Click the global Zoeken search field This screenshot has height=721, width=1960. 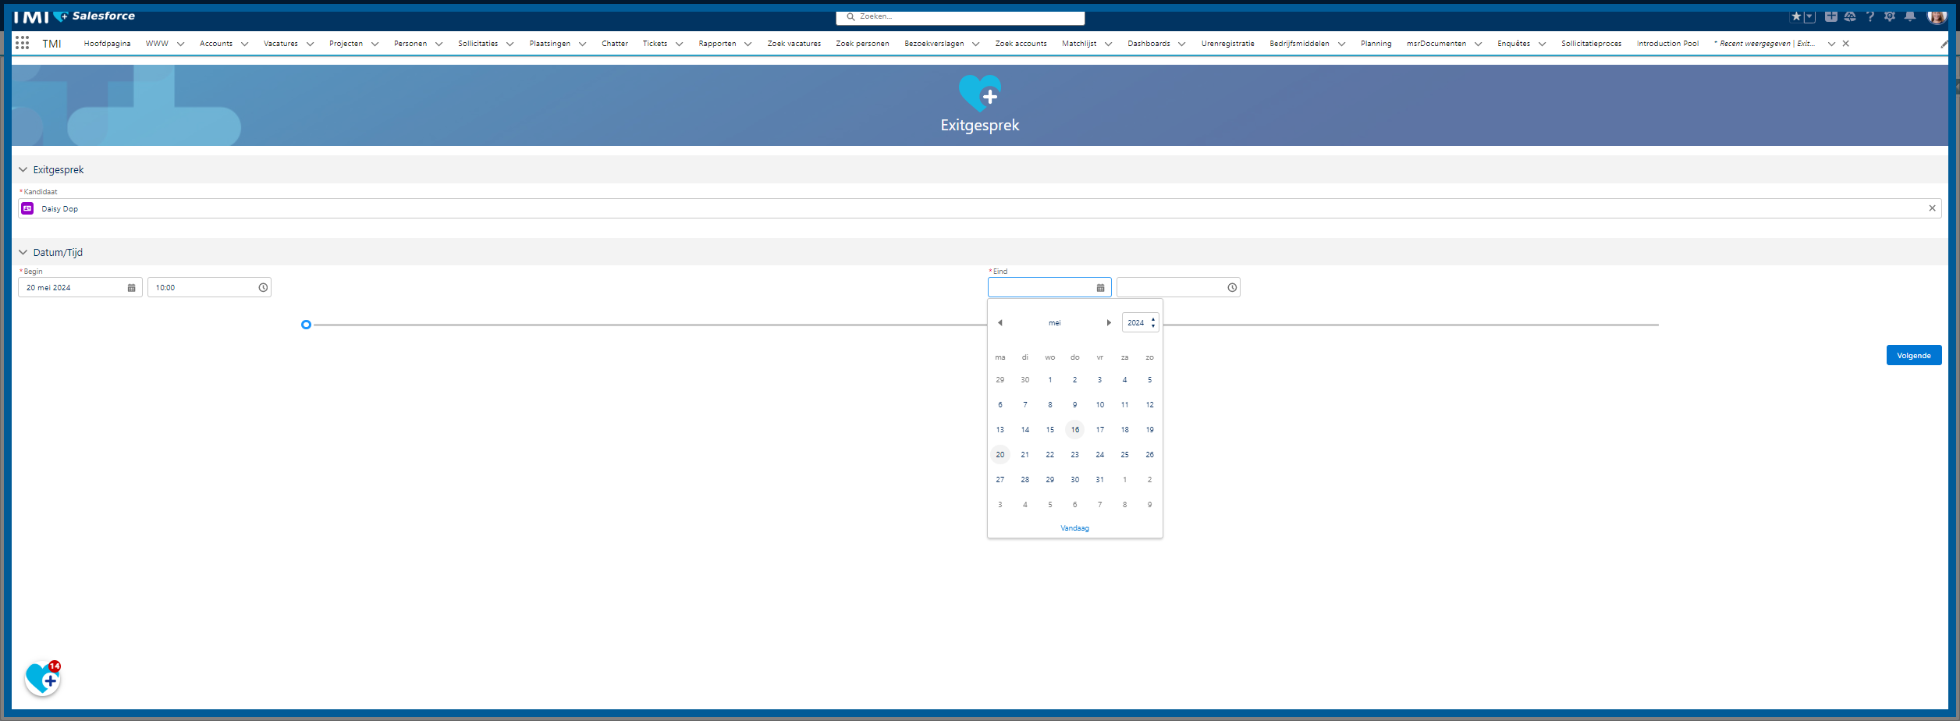(960, 16)
